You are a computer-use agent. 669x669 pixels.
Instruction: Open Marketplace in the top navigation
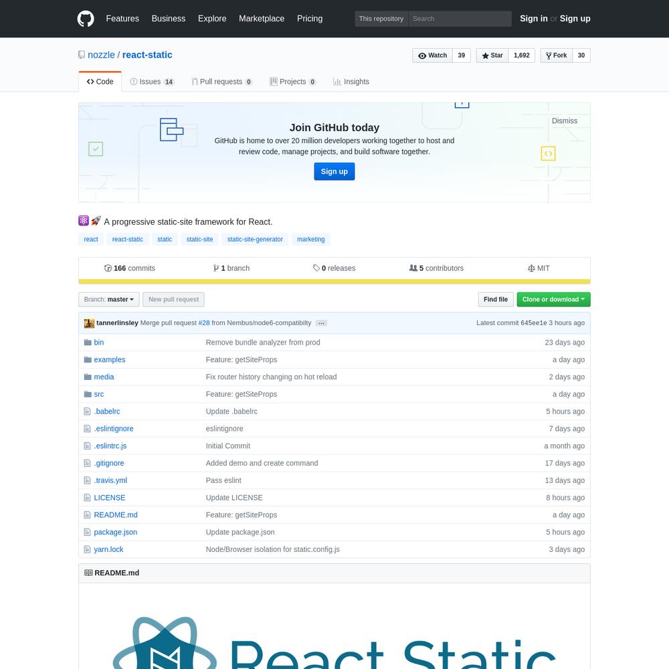point(262,19)
